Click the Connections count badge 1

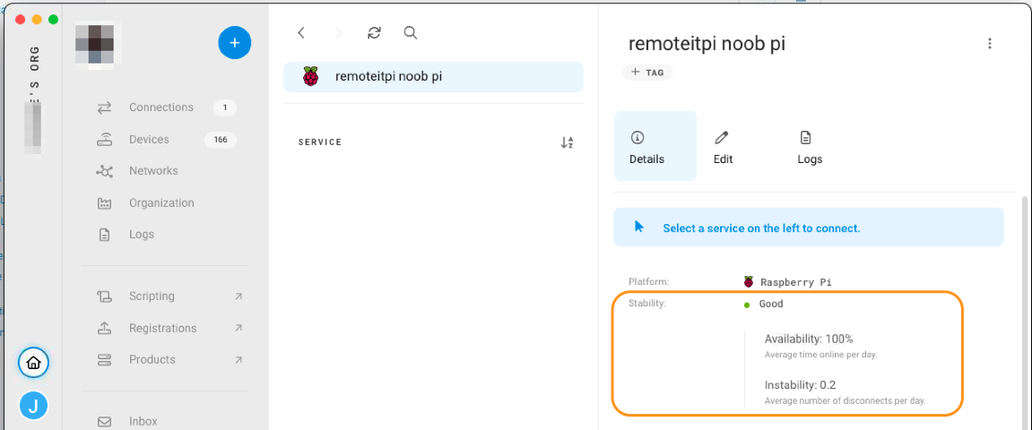click(x=224, y=107)
